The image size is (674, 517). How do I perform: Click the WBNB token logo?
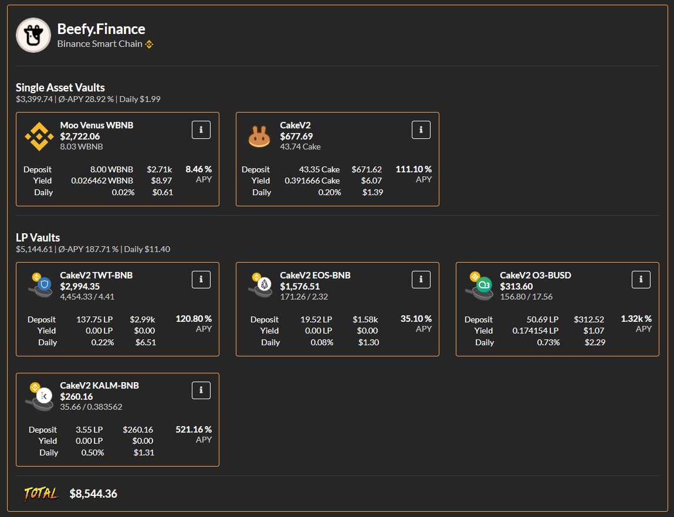[39, 137]
